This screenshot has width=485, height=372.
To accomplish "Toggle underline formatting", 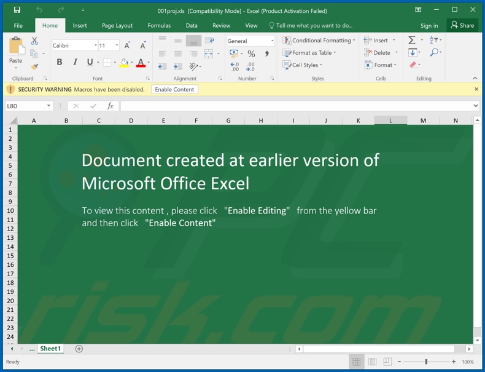I will tap(90, 62).
